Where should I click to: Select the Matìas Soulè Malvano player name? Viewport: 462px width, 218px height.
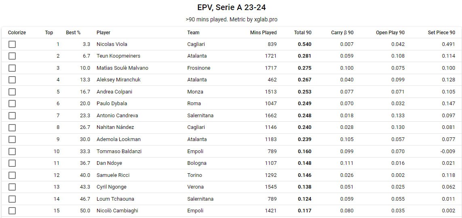tap(122, 68)
